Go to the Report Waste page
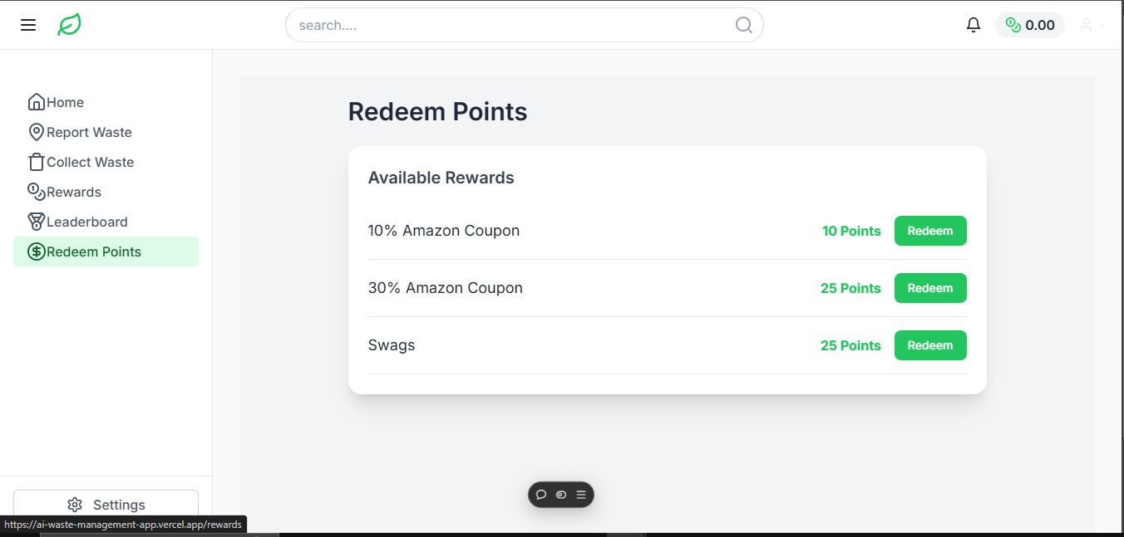The image size is (1124, 537). [x=87, y=131]
